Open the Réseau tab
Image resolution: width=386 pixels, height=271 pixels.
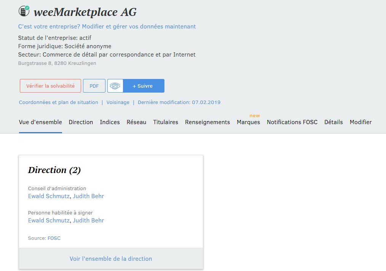click(136, 122)
